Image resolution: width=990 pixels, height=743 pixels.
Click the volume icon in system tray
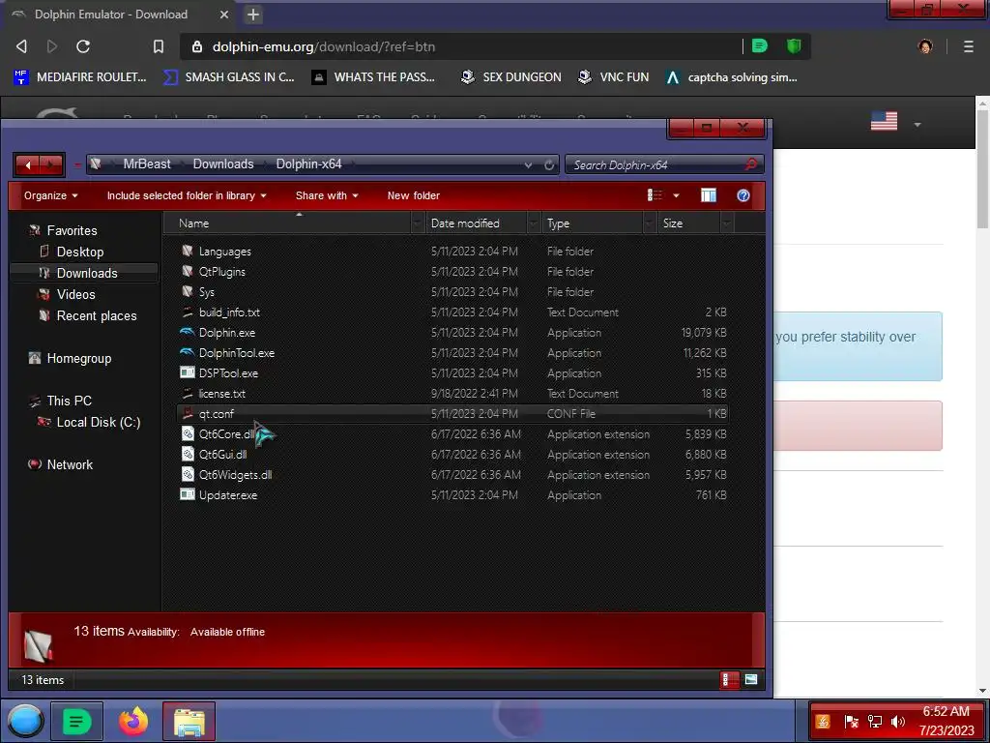click(898, 722)
